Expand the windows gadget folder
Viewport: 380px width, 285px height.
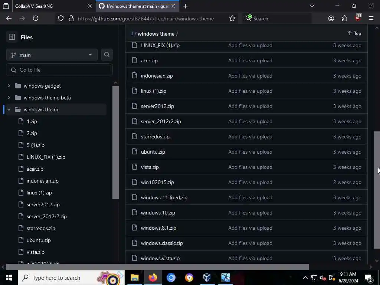click(9, 86)
